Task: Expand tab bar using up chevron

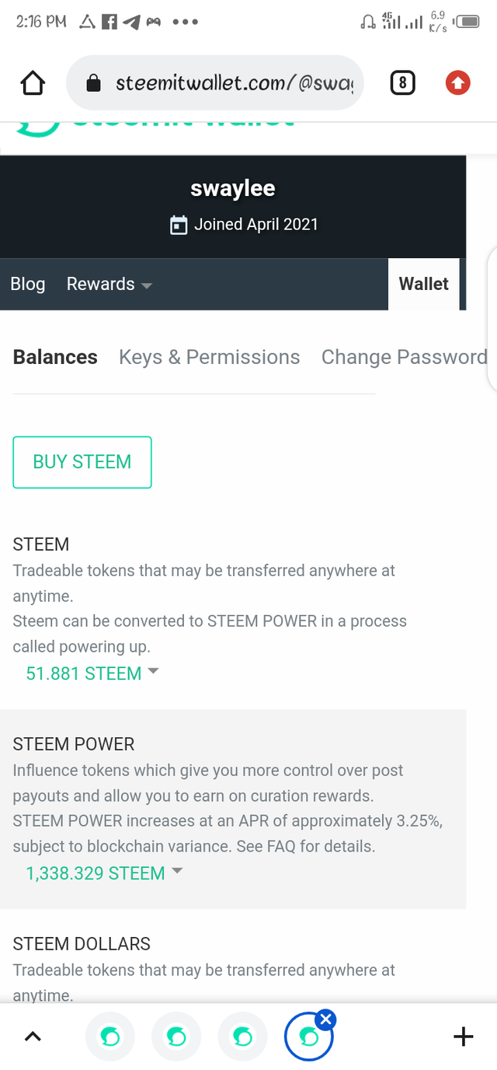Action: click(33, 1037)
